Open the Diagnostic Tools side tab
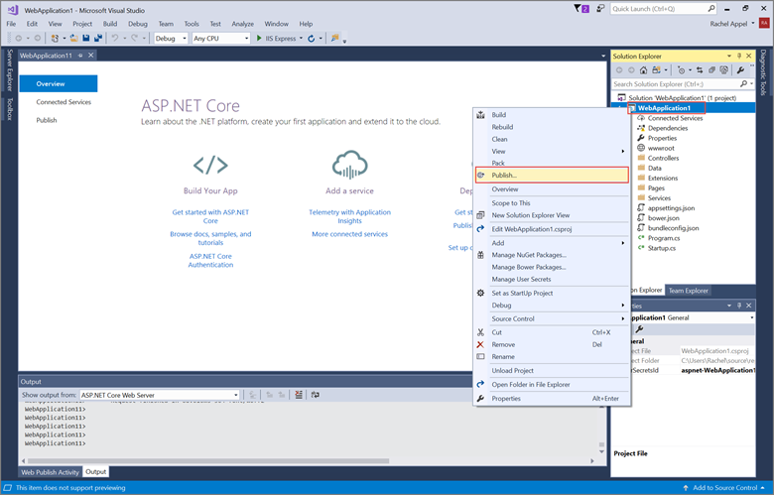The image size is (774, 495). (x=763, y=72)
